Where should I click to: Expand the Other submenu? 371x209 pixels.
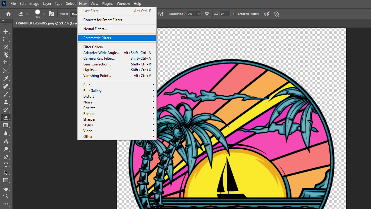pyautogui.click(x=117, y=136)
